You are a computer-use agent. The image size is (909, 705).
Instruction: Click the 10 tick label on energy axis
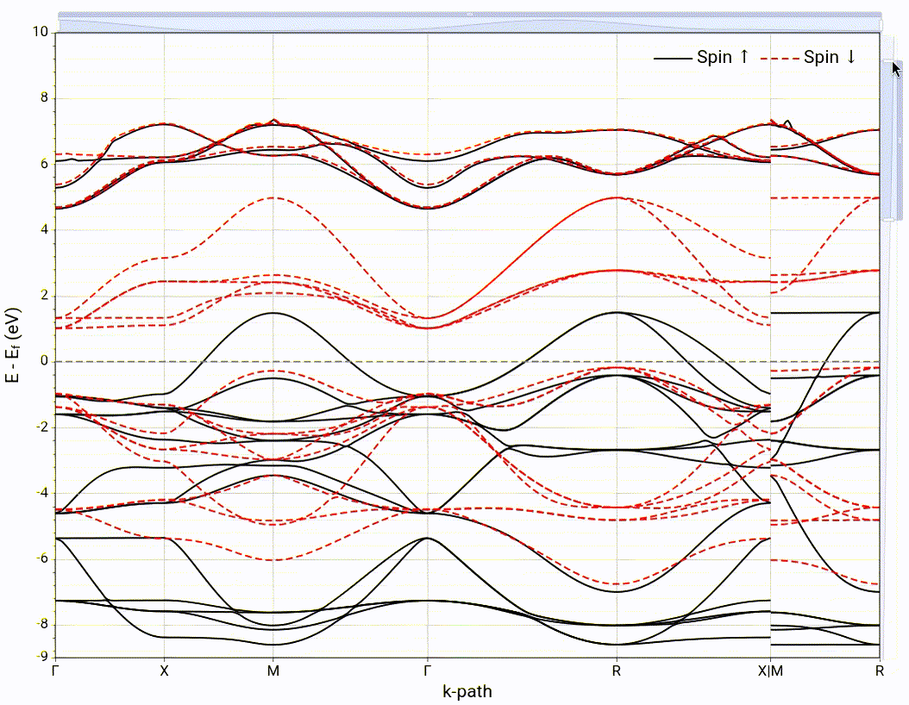40,32
